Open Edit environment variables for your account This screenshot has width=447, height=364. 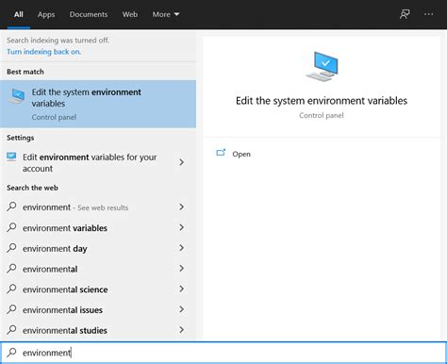[x=90, y=162]
